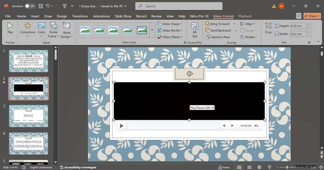Open the Align dropdown
This screenshot has height=170, width=324.
pos(248,24)
